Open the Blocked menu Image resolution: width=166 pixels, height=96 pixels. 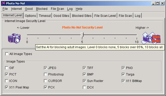(x=42, y=9)
